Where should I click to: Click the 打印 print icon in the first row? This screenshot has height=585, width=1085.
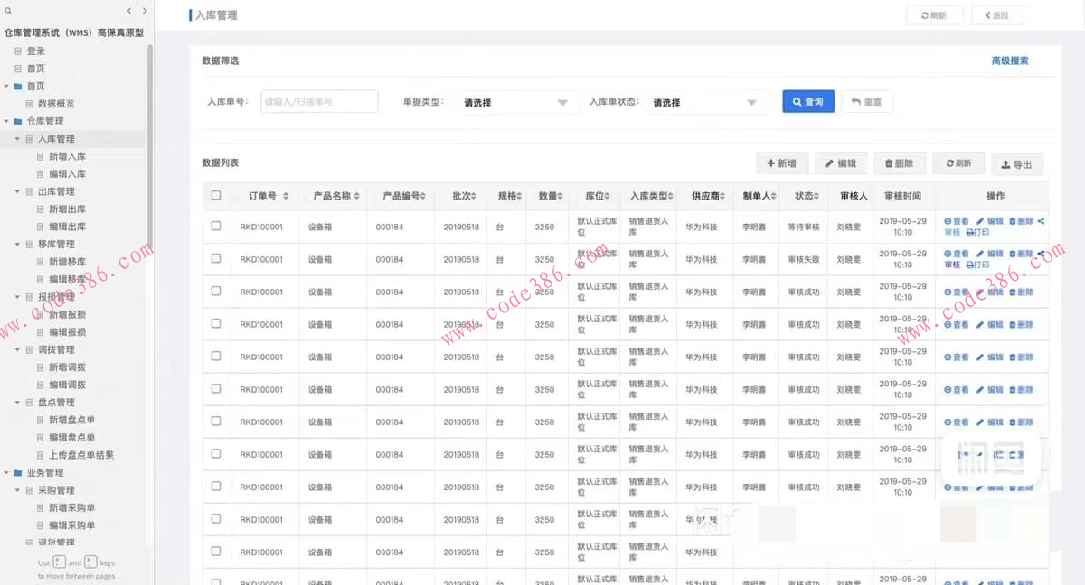point(969,233)
